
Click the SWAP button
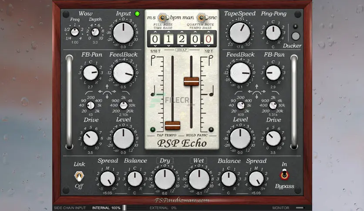[x=182, y=50]
